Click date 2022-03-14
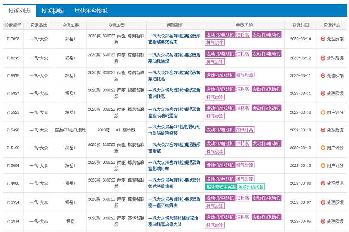The height and width of the screenshot is (232, 349). point(301,39)
